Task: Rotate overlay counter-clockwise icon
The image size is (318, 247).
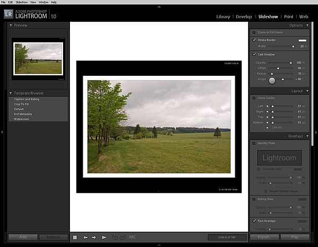Action: pos(114,237)
